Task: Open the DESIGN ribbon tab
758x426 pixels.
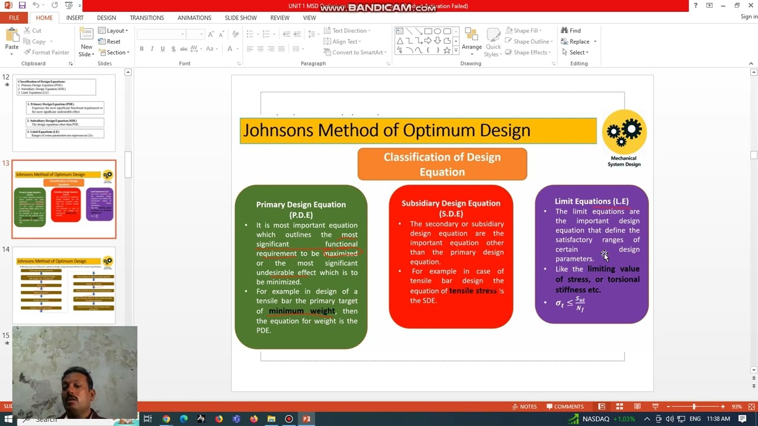Action: [107, 18]
